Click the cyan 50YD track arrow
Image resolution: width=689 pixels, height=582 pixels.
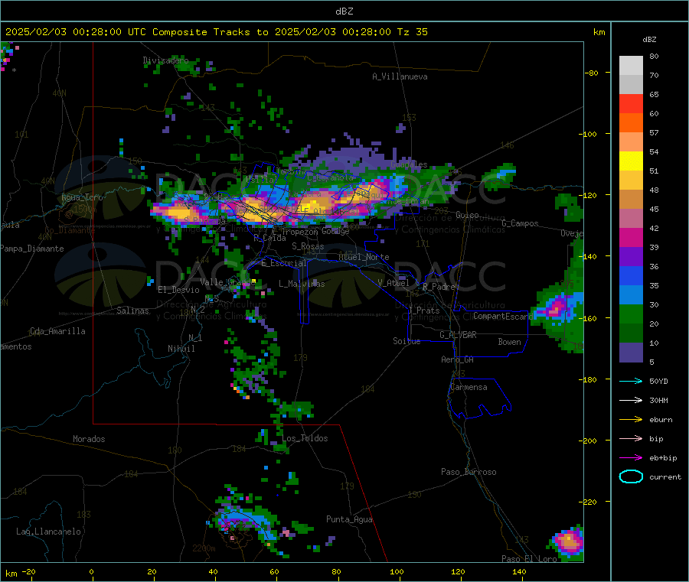pyautogui.click(x=631, y=381)
